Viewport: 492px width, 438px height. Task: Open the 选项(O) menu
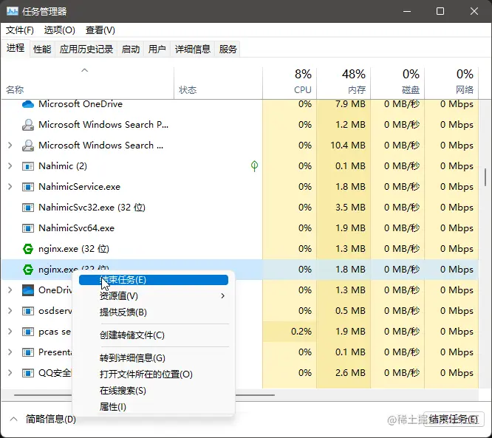coord(60,30)
